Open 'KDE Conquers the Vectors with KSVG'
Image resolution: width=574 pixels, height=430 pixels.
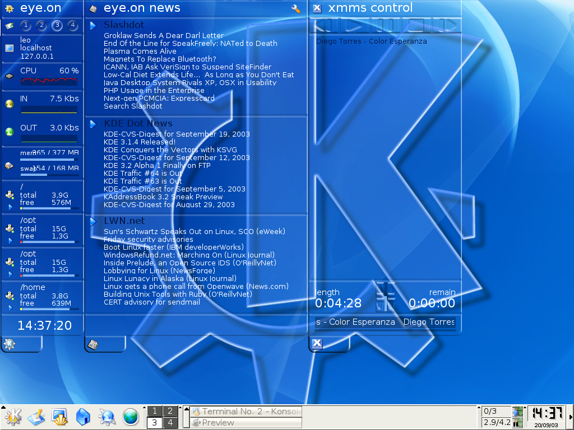pos(170,150)
